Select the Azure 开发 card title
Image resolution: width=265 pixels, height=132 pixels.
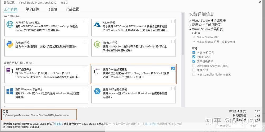tap(109, 22)
